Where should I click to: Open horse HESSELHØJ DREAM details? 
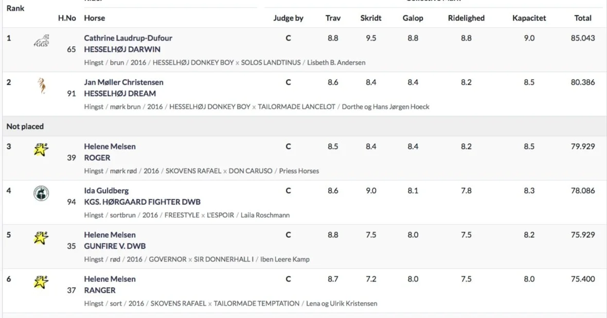(x=120, y=93)
